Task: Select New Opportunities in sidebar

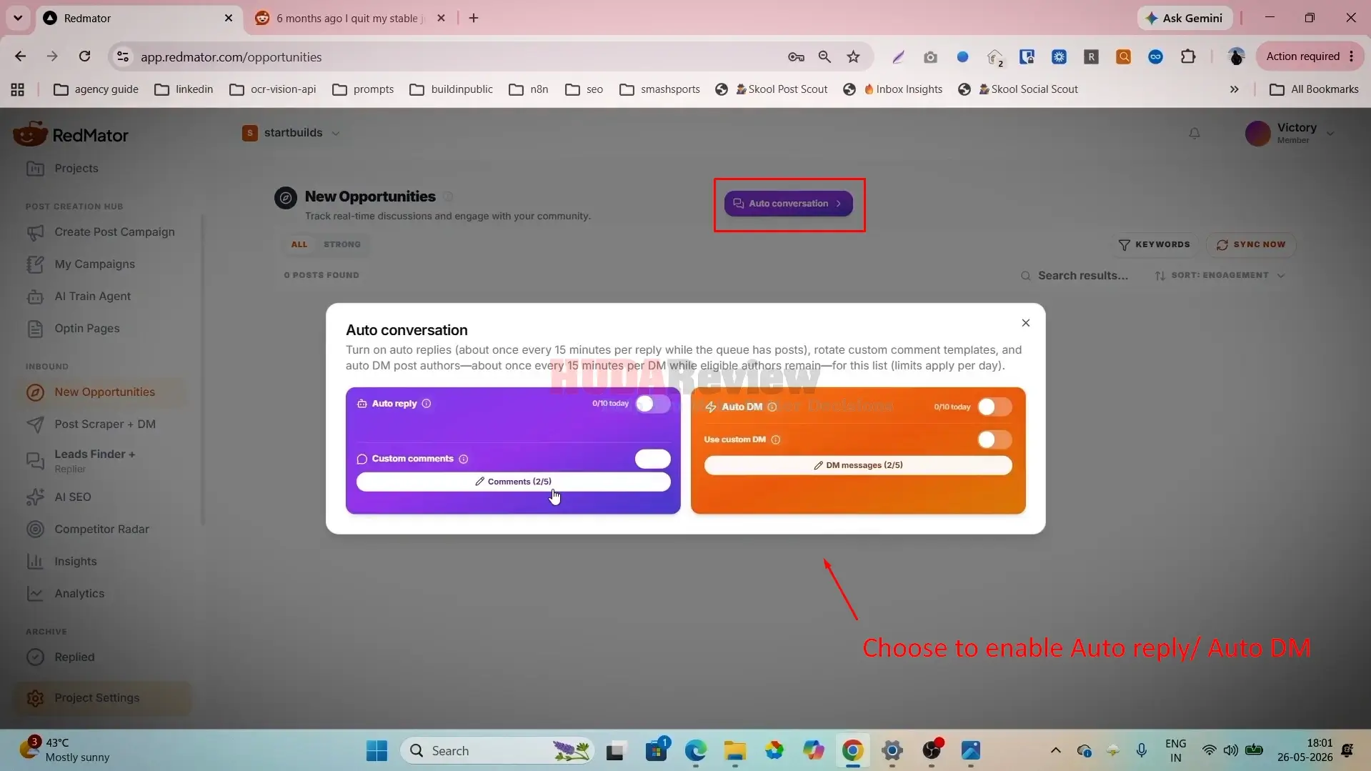Action: pos(104,392)
